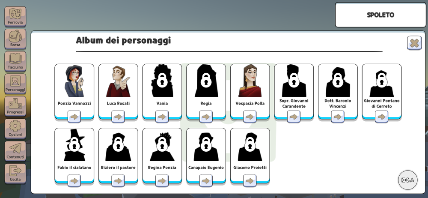Click the EGA round logo button
Image resolution: width=428 pixels, height=198 pixels.
[x=408, y=180]
